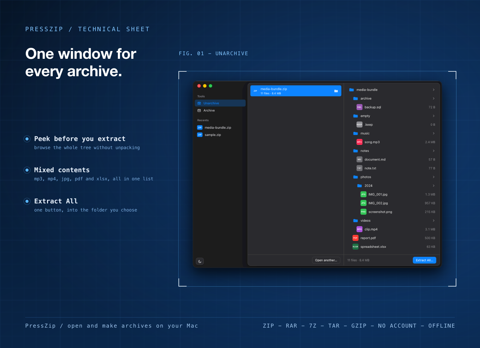
Task: Select the Archive tool icon
Action: tap(199, 110)
